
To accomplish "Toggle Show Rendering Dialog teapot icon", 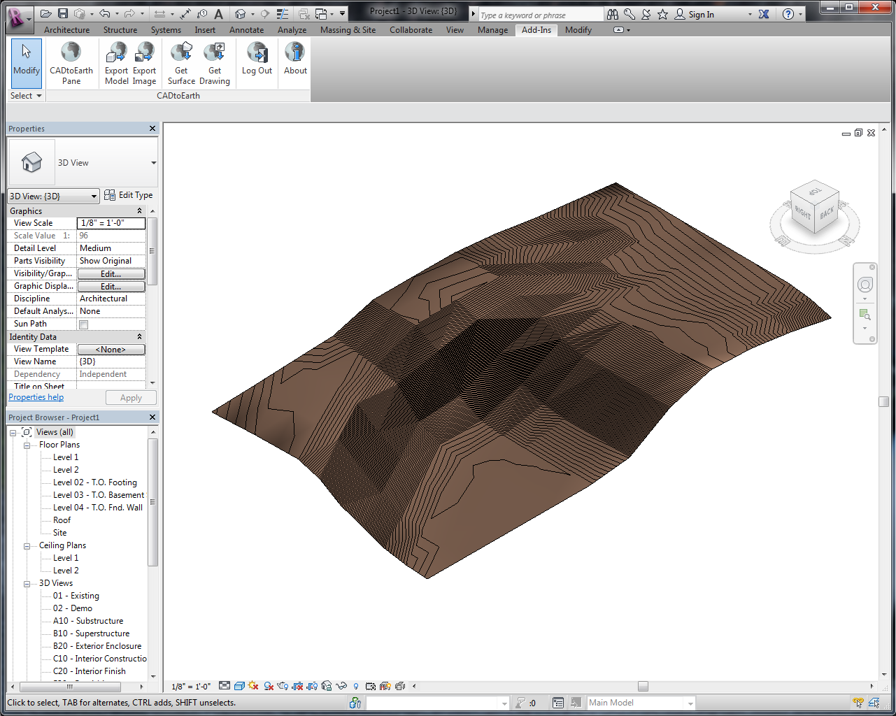I will (283, 686).
